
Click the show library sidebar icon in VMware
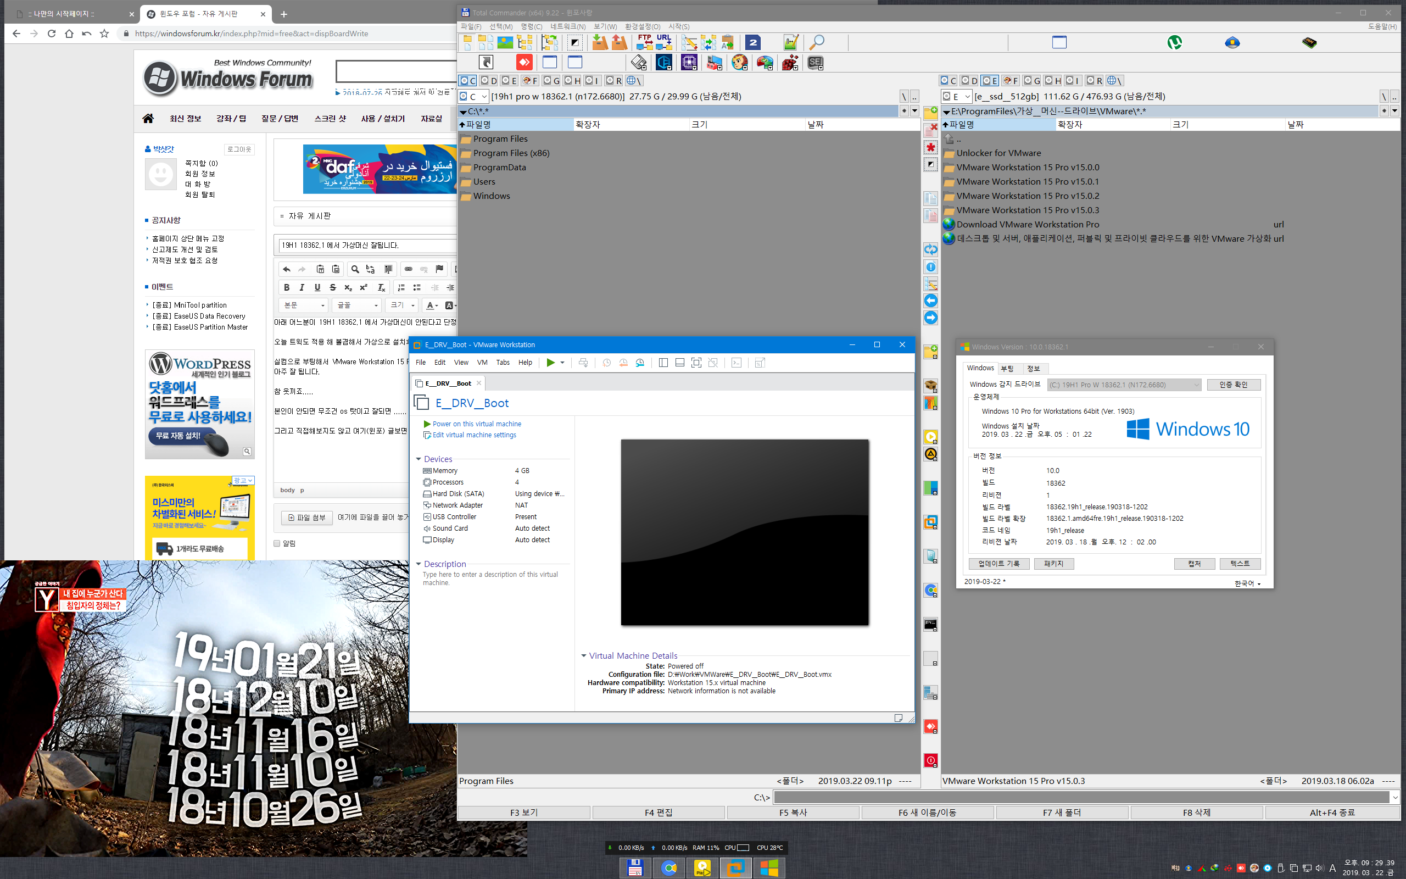[663, 363]
